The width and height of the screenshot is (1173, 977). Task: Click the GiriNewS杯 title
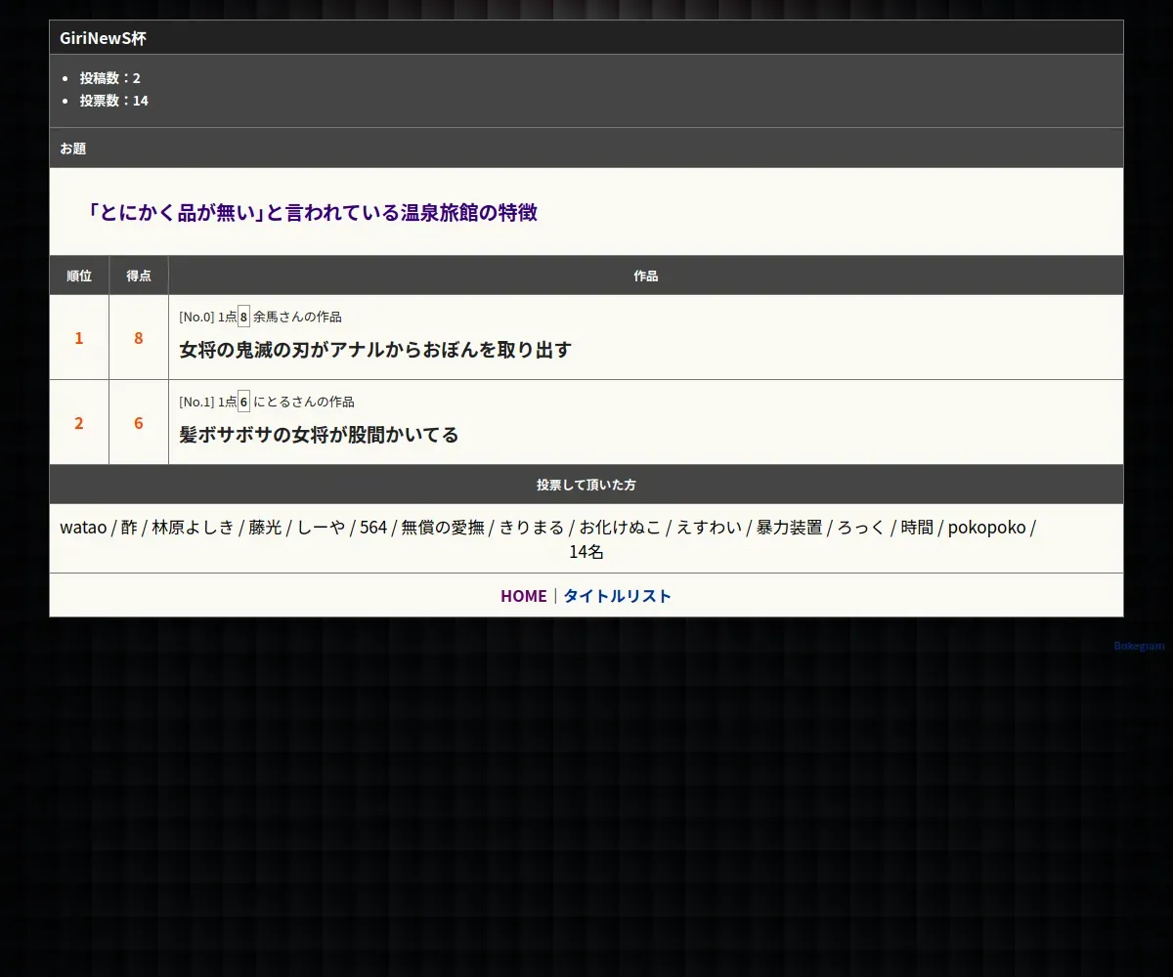coord(103,38)
